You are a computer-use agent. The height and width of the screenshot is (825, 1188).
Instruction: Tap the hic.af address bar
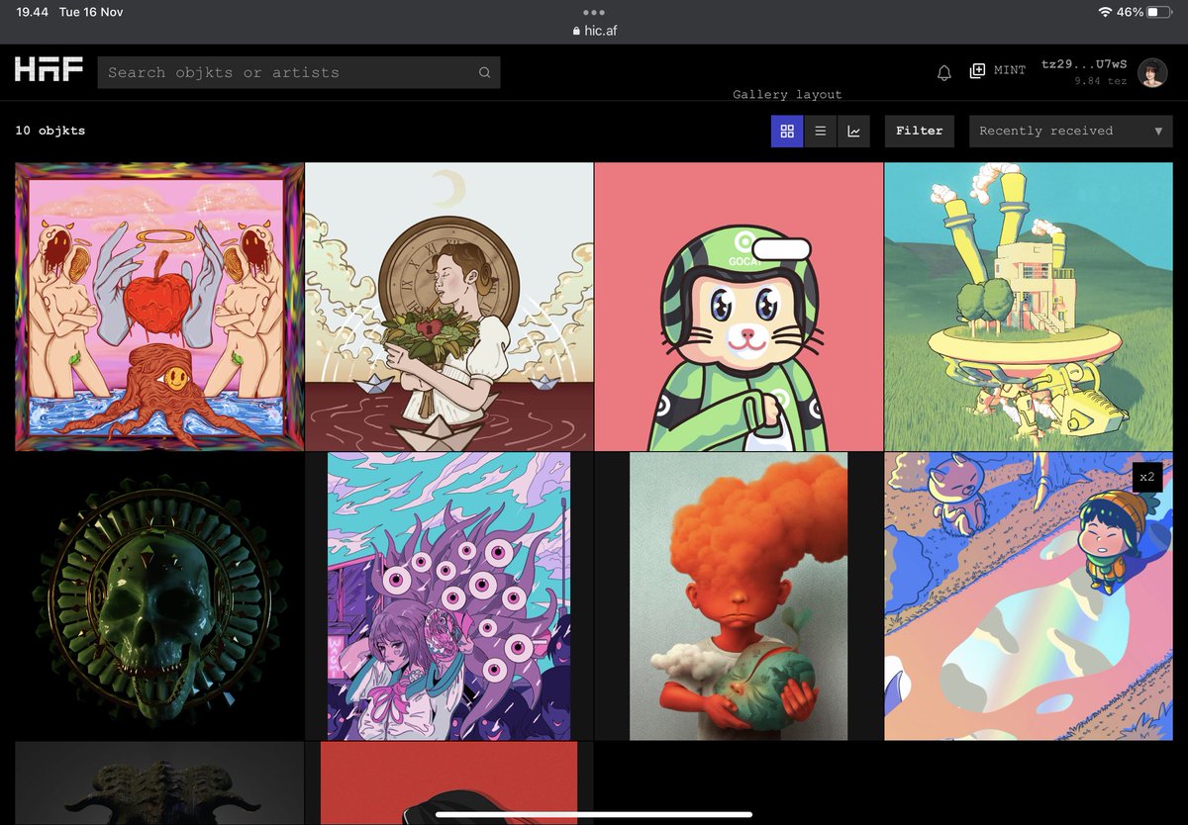click(593, 29)
